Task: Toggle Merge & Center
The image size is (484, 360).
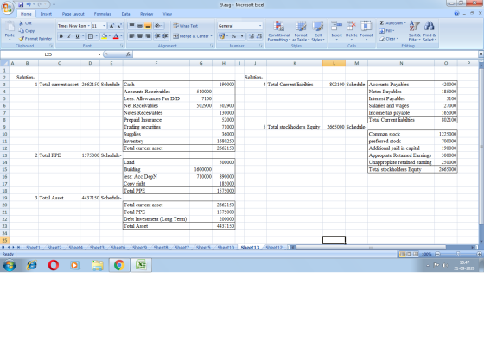Action: coord(190,36)
